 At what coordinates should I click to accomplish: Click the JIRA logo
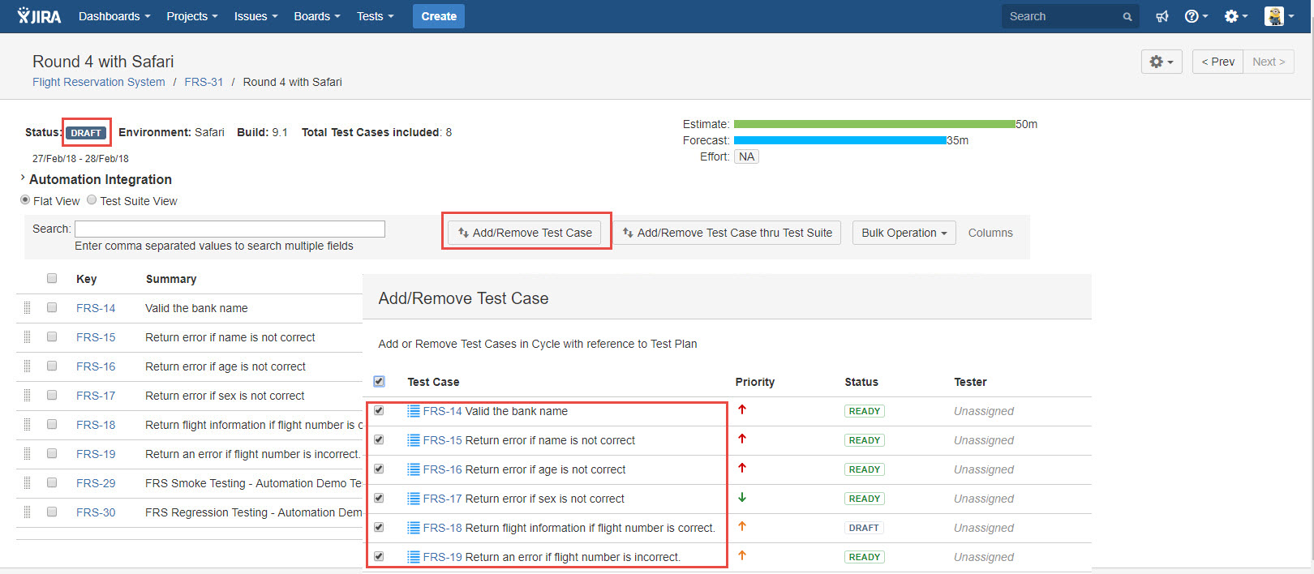pyautogui.click(x=39, y=15)
